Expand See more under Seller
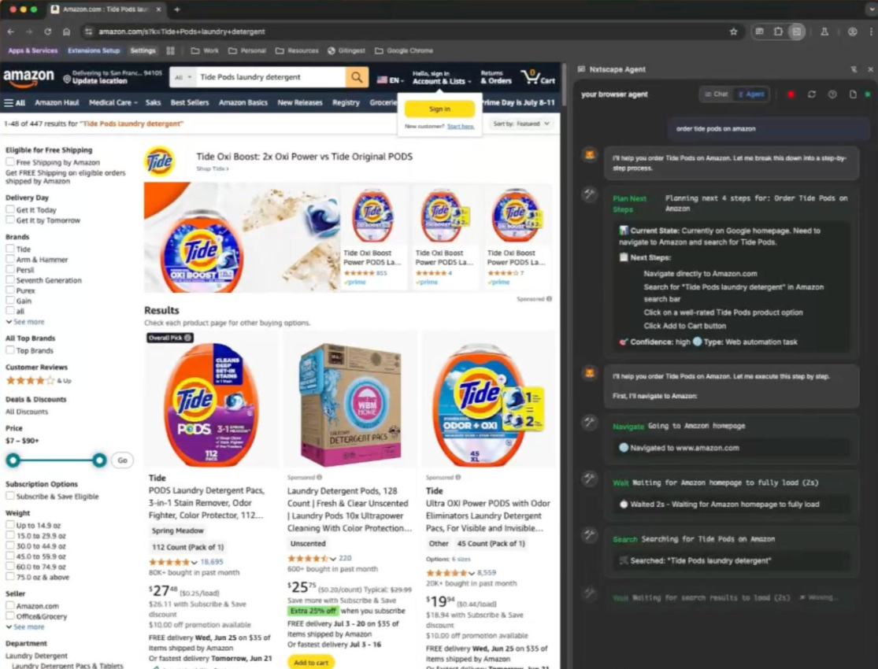This screenshot has width=878, height=669. click(x=25, y=627)
